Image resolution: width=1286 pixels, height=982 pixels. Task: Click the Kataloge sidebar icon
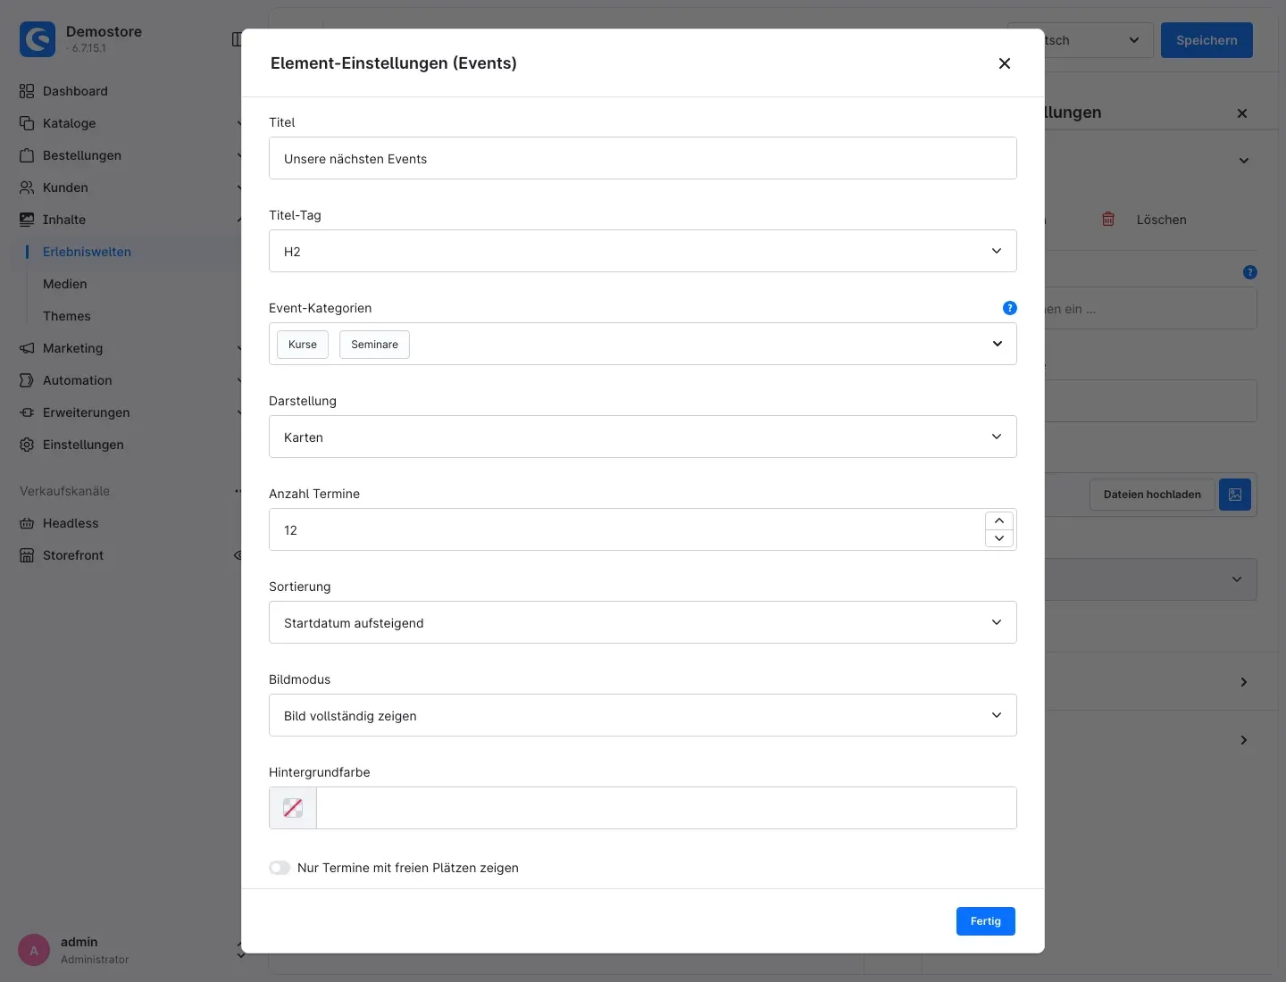27,123
